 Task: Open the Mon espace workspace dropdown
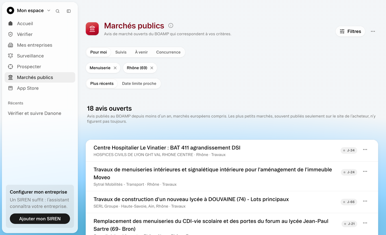(33, 10)
